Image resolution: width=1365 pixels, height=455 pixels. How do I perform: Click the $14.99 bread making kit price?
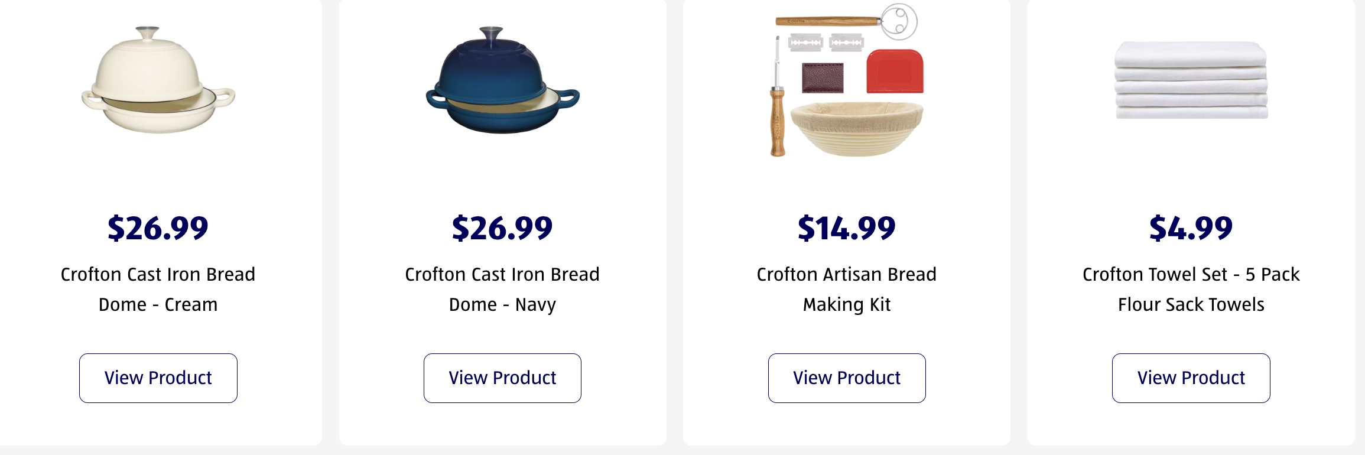[847, 228]
